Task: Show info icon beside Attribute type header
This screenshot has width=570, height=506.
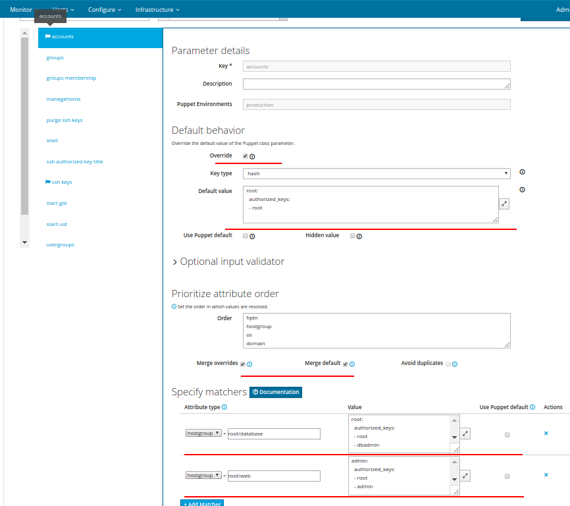Action: tap(224, 407)
